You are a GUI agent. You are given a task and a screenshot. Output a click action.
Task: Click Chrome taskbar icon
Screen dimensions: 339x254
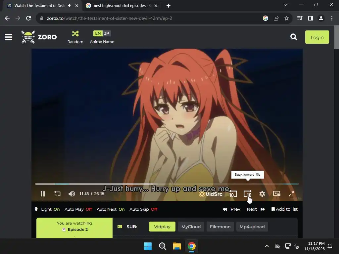(192, 246)
